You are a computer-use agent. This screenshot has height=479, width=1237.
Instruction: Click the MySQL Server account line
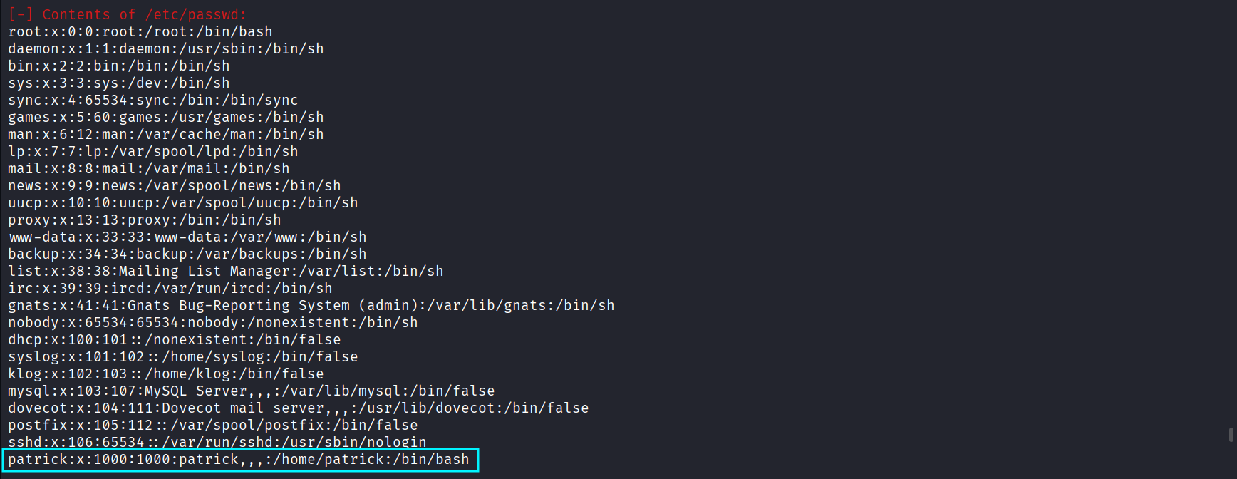252,391
